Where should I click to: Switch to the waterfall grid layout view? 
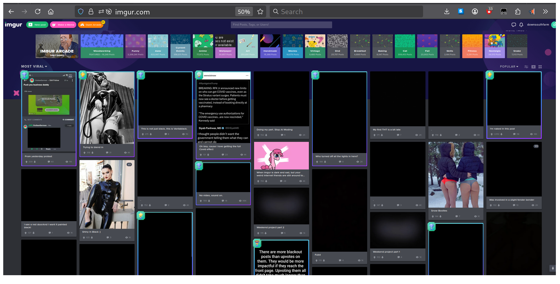[540, 67]
